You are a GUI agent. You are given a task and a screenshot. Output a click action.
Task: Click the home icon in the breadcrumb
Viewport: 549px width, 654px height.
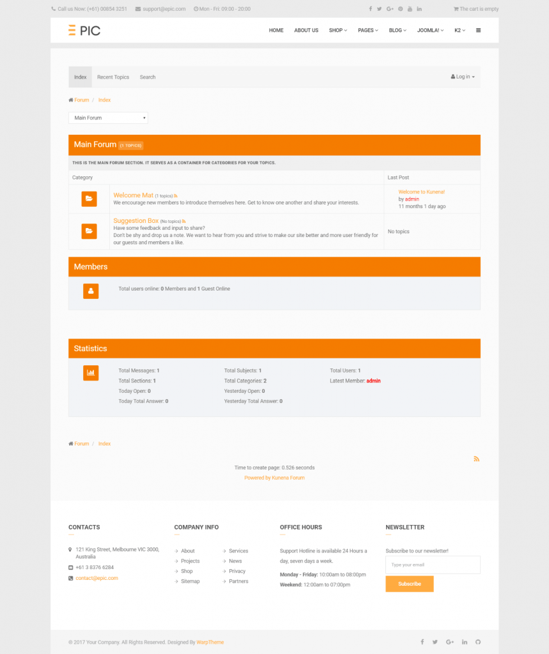pos(70,100)
